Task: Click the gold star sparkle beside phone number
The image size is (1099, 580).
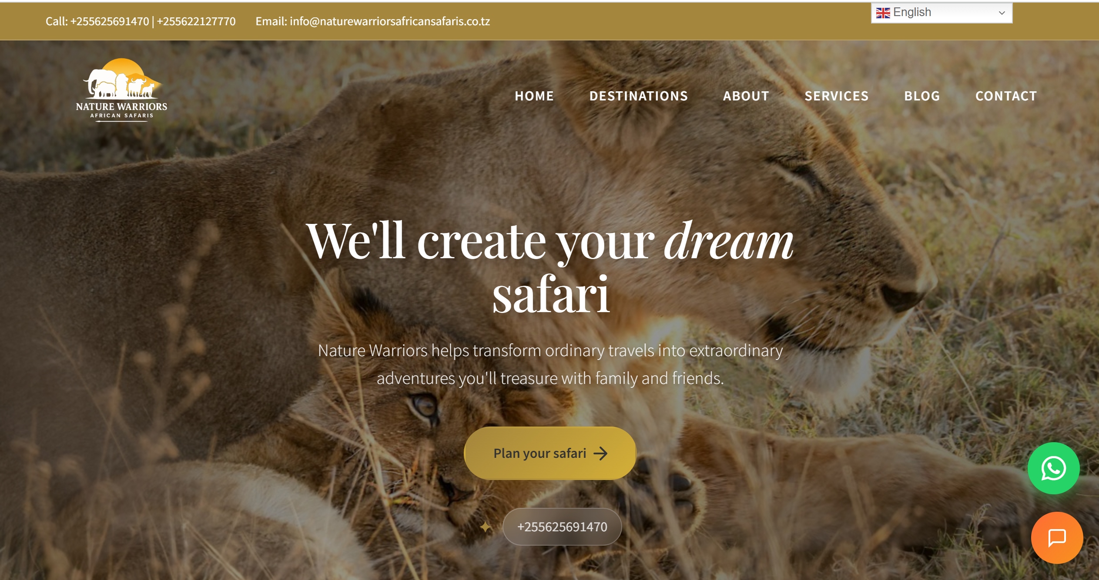Action: click(x=486, y=527)
